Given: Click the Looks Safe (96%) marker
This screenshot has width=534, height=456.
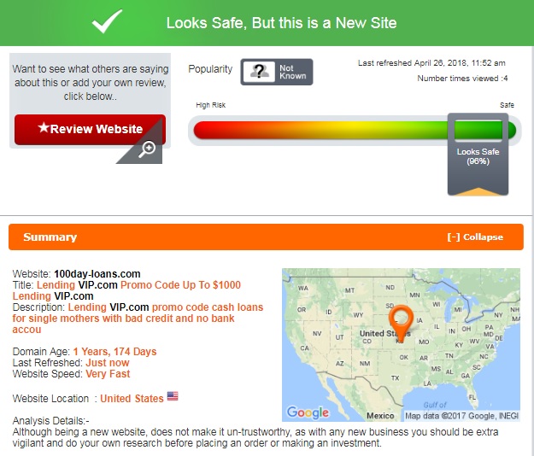Looking at the screenshot, I should click(x=478, y=156).
